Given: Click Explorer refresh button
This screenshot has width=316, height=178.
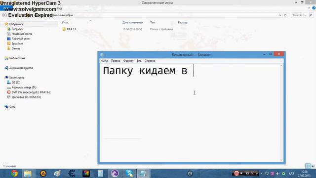Looking at the screenshot, I should 285,15.
